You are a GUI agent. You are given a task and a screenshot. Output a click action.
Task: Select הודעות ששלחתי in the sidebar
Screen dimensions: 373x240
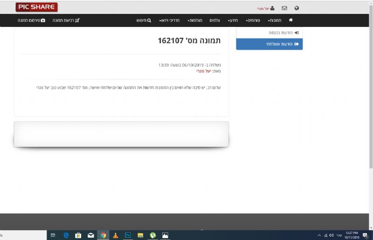282,44
